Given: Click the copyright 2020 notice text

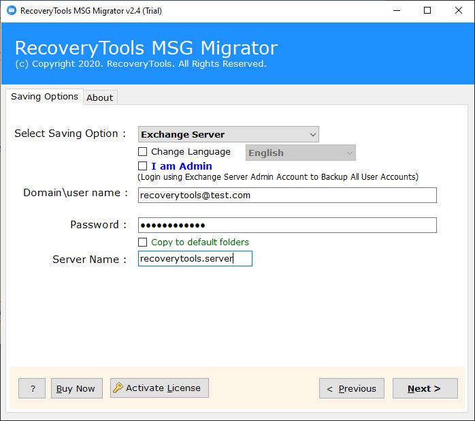Looking at the screenshot, I should point(141,64).
